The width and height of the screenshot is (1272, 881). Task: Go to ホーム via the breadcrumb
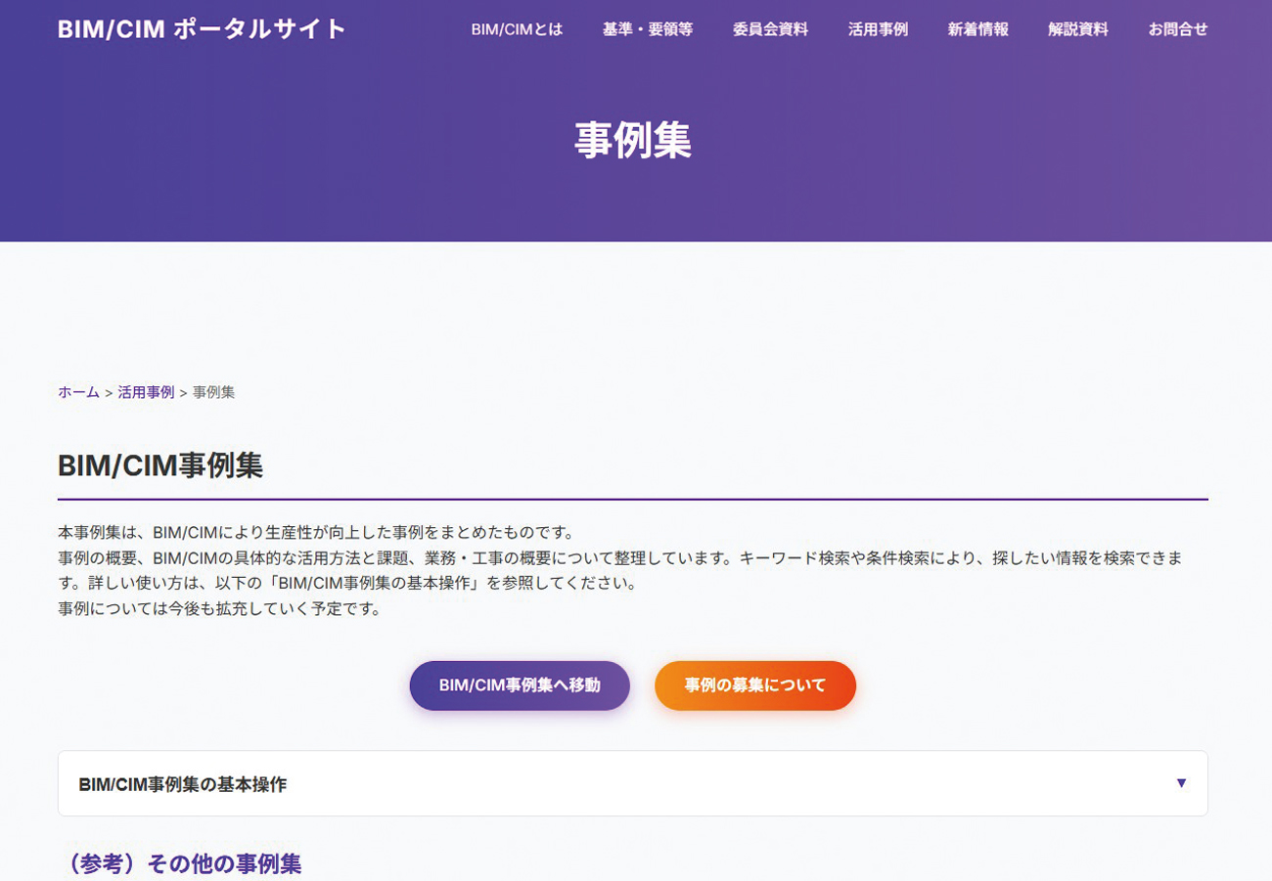tap(78, 392)
